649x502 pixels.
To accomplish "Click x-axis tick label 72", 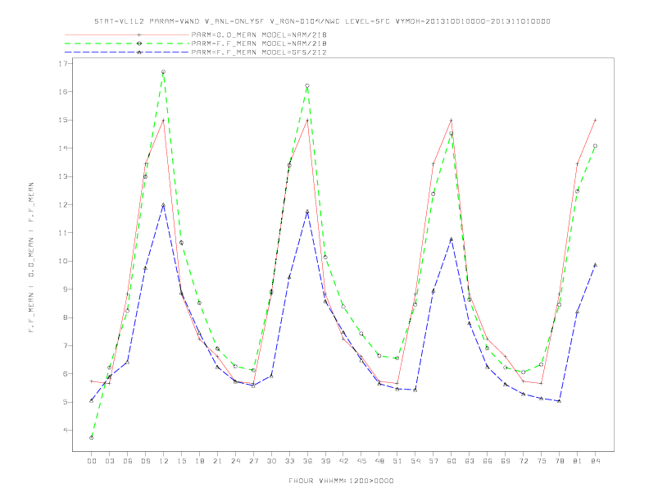I will [x=524, y=461].
